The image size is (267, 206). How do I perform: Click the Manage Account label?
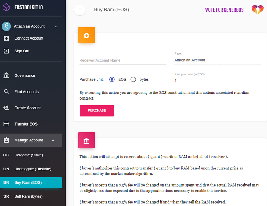(29, 140)
